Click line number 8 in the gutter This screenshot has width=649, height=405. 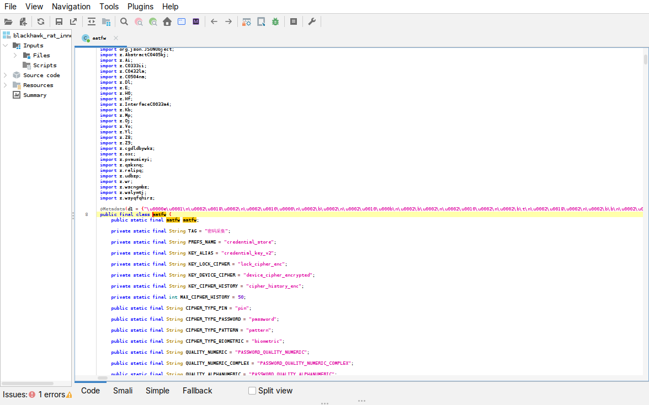tap(87, 214)
